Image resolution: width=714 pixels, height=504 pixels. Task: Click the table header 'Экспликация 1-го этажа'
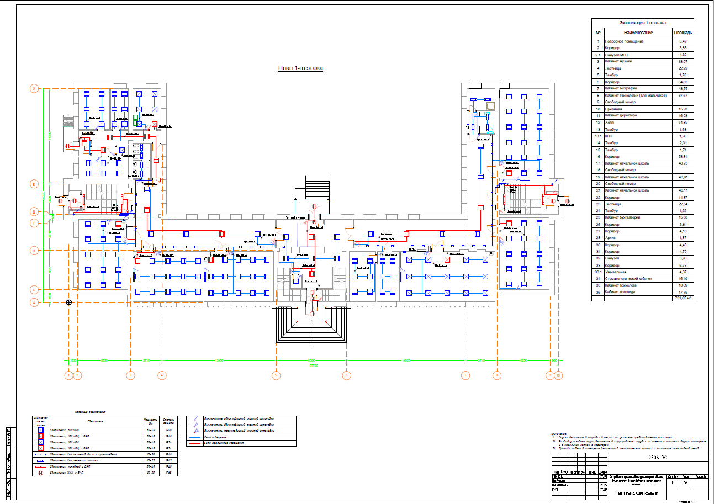(642, 23)
